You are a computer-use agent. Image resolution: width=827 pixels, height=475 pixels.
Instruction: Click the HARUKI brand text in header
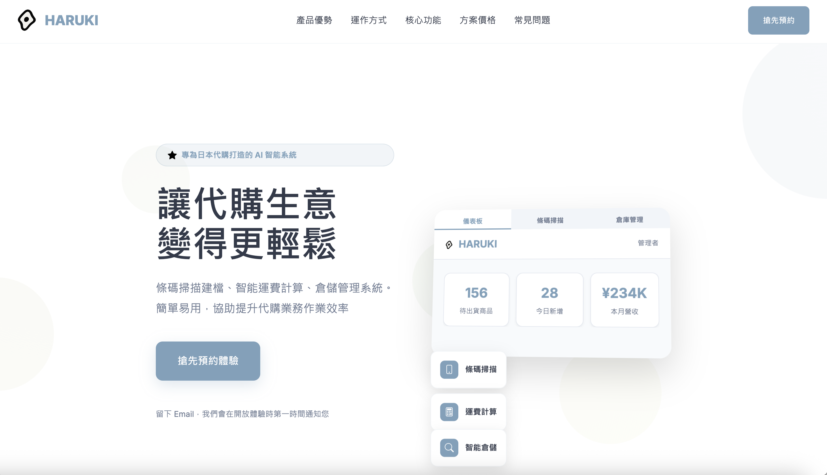point(71,20)
